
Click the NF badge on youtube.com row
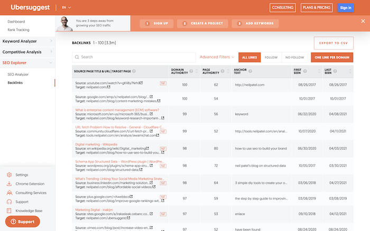(x=163, y=83)
